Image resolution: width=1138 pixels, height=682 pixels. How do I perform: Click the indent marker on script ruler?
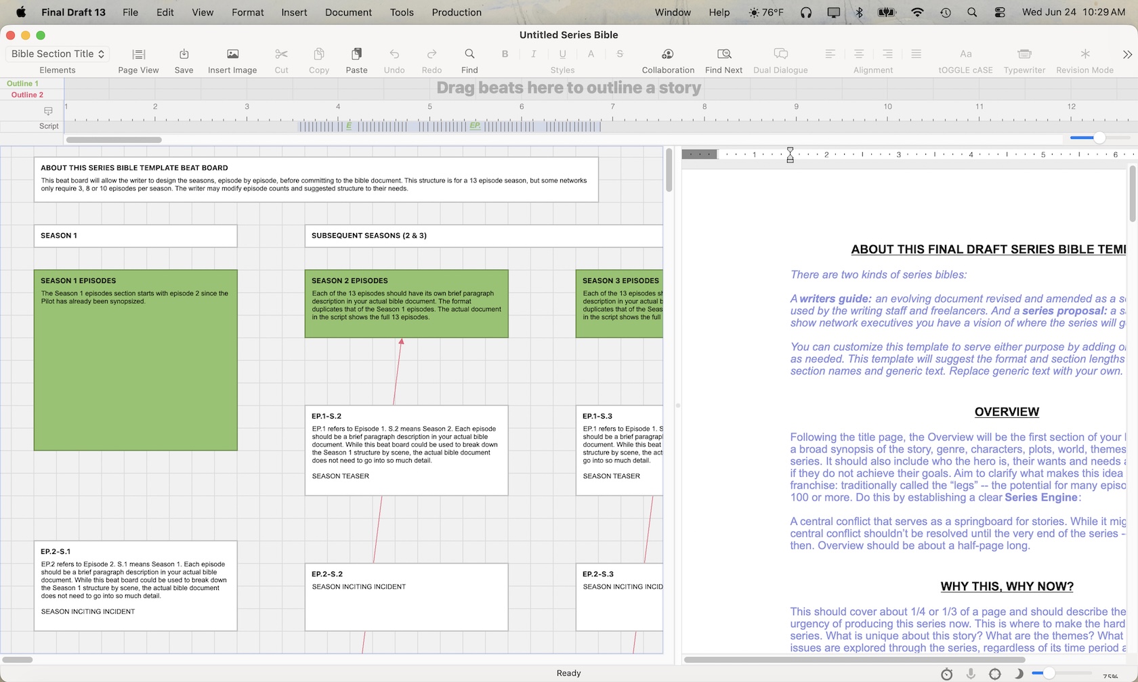tap(790, 155)
